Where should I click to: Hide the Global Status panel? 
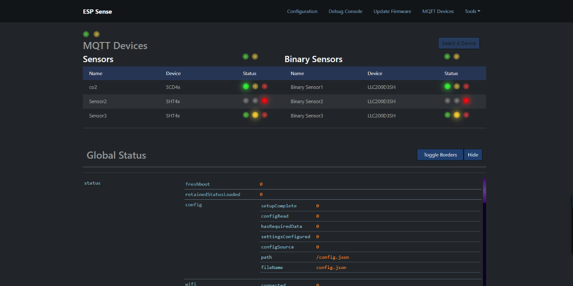coord(473,154)
